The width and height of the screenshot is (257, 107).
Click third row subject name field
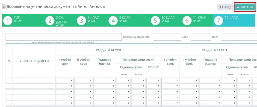coord(34,92)
